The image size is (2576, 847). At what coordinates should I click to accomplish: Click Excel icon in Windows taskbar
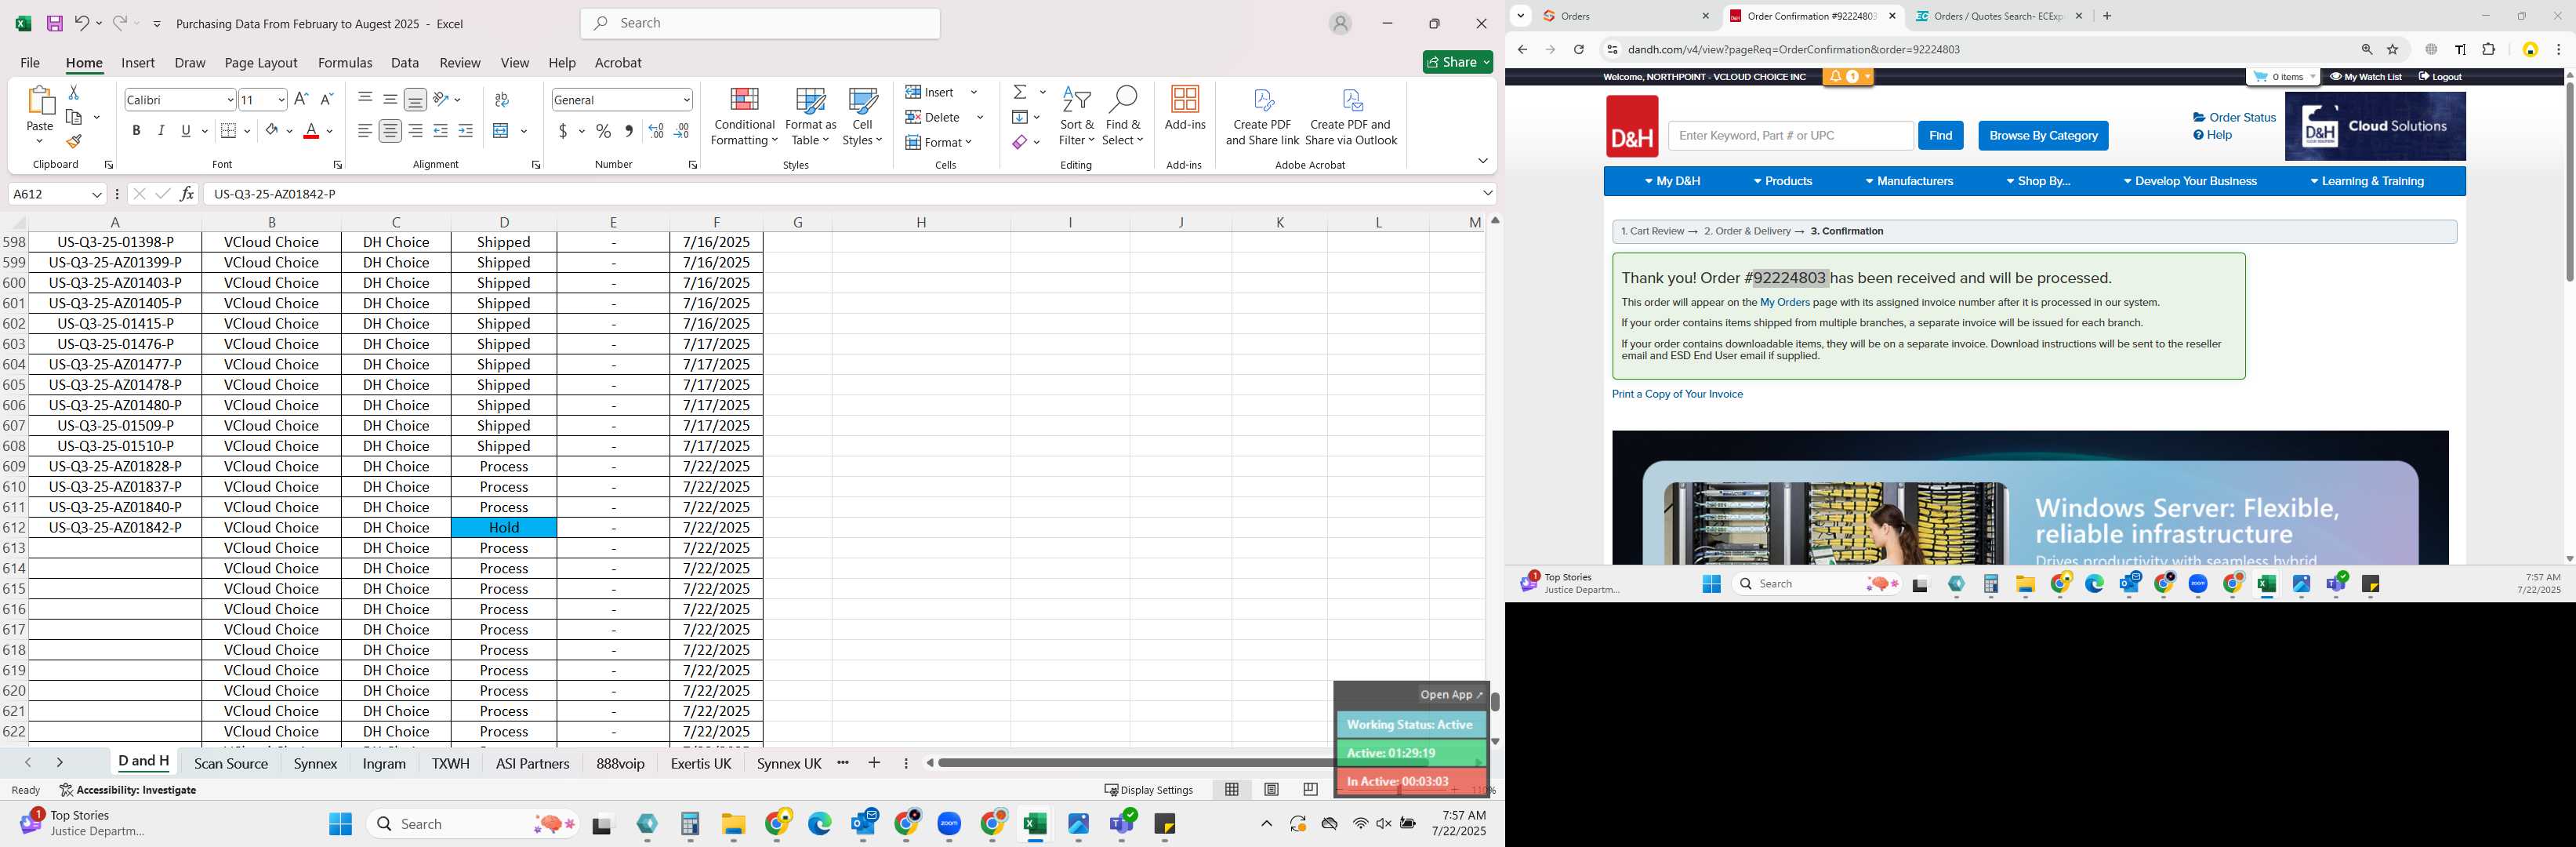pyautogui.click(x=1034, y=824)
